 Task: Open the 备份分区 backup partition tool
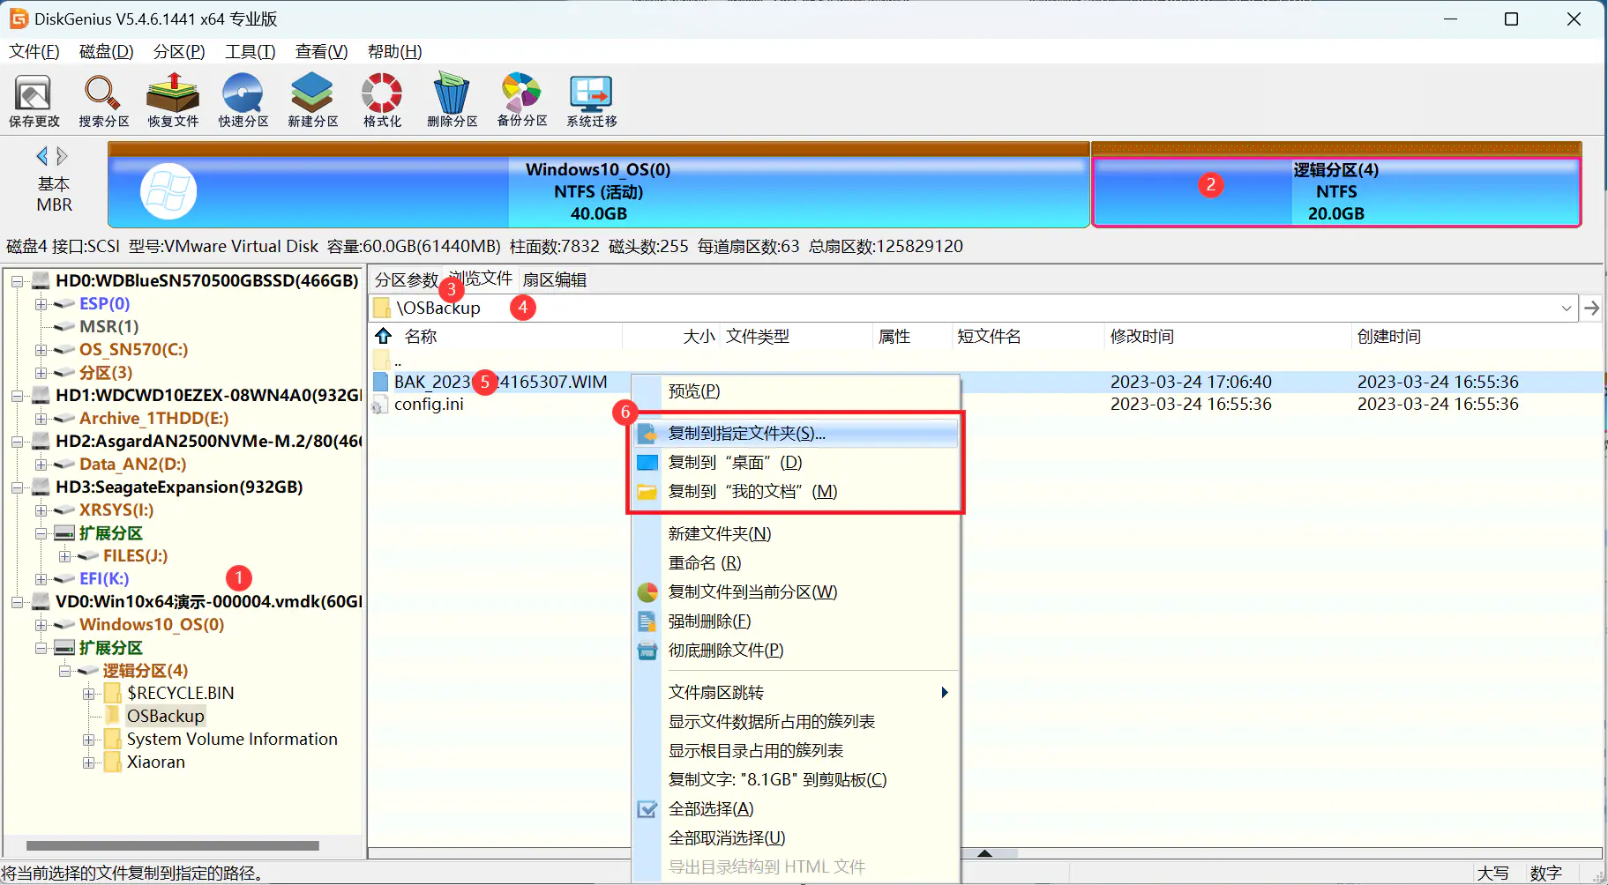(521, 100)
